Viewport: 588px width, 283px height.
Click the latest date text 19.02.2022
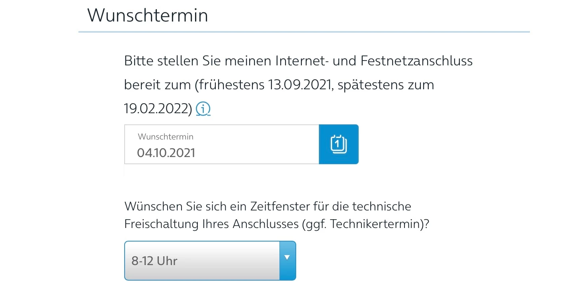(158, 108)
